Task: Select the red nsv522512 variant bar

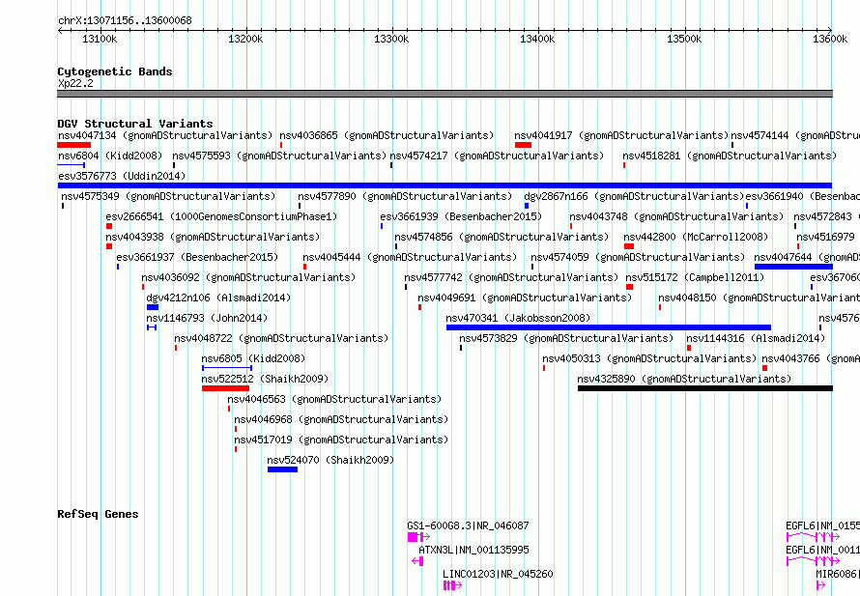Action: coord(225,388)
